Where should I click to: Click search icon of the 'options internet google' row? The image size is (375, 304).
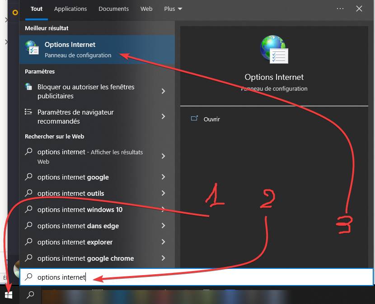point(28,177)
